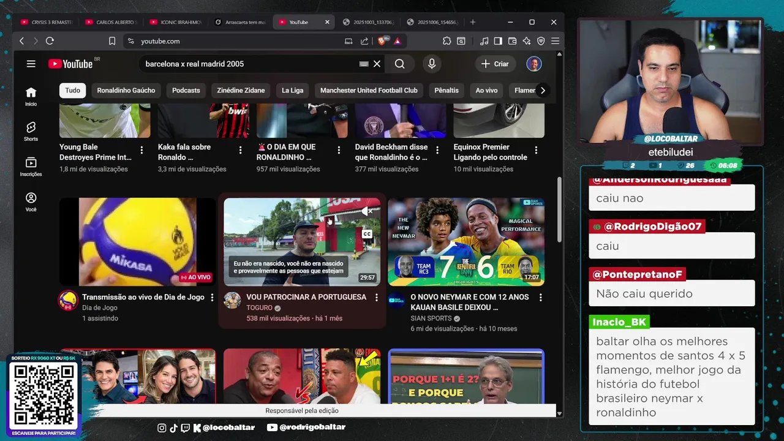Select the Ao vivo chip
This screenshot has height=441, width=784.
click(487, 90)
